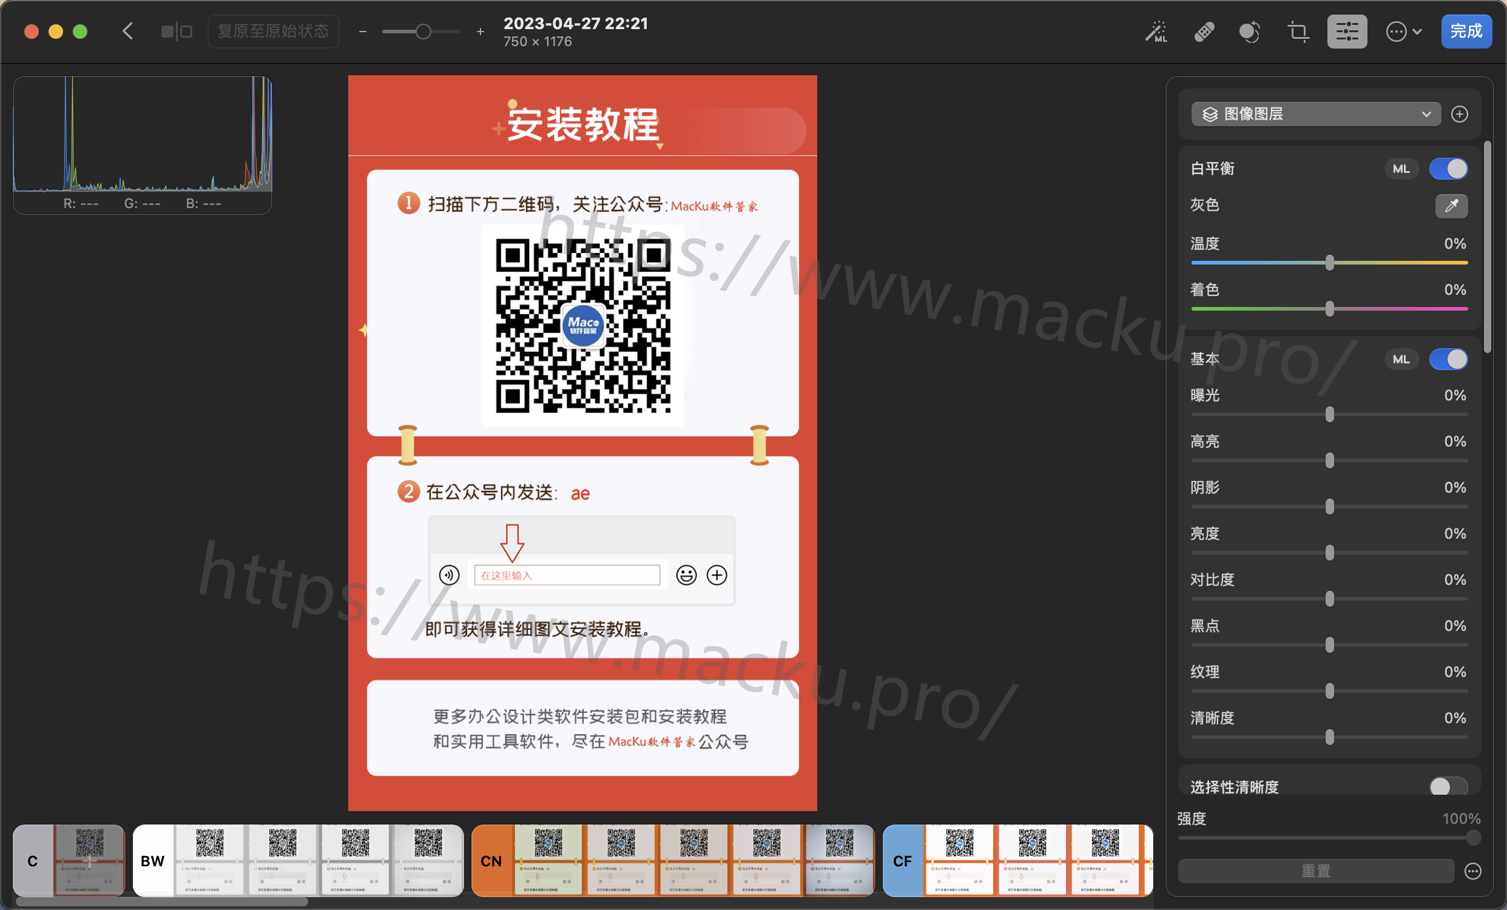Apply the first CN preset thumbnail
Viewport: 1507px width, 910px height.
click(548, 861)
